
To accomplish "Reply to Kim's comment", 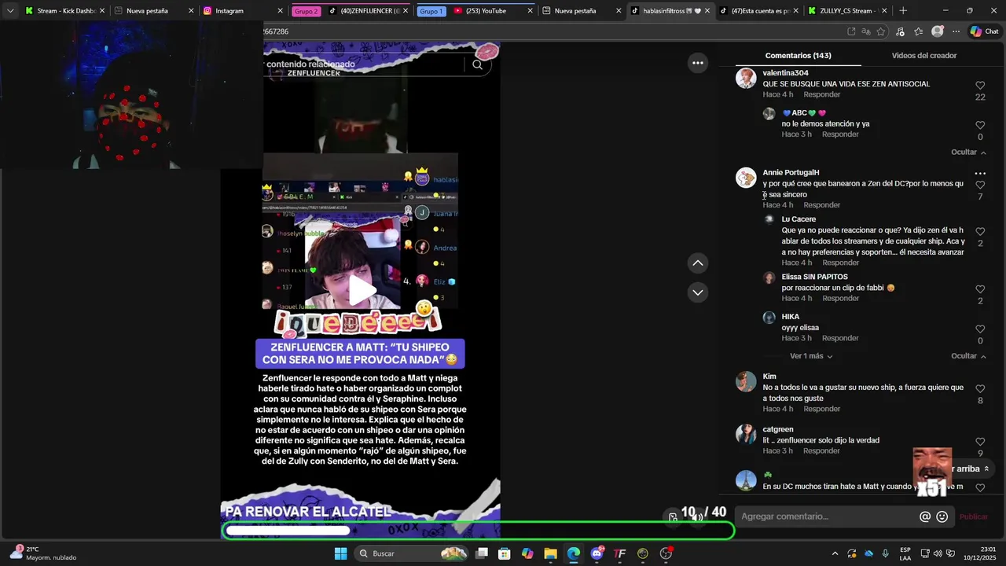I will pos(822,409).
